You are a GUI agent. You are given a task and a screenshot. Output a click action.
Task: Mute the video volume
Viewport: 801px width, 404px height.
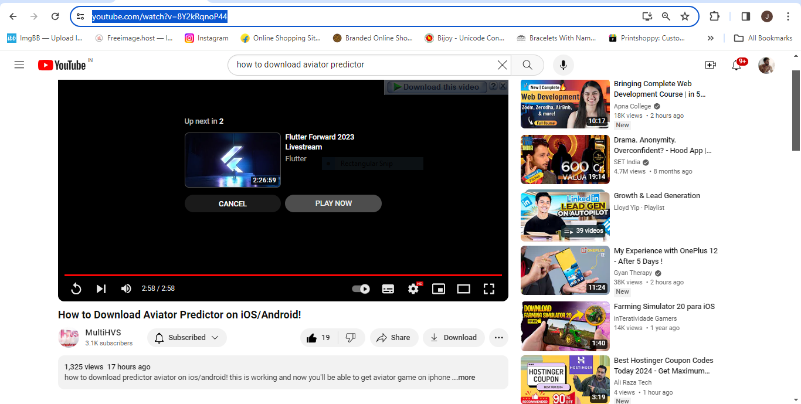pos(126,288)
